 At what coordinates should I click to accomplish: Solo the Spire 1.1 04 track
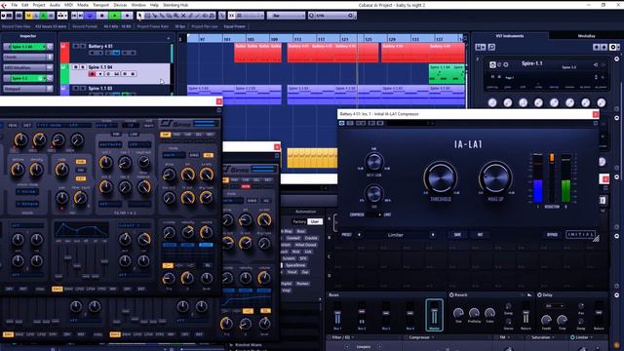click(83, 67)
